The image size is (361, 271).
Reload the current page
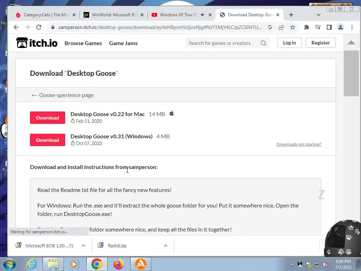[39, 27]
